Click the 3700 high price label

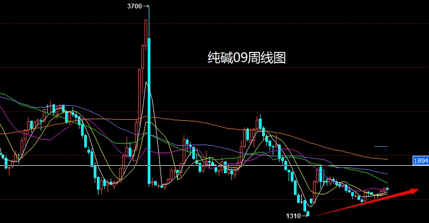[135, 6]
